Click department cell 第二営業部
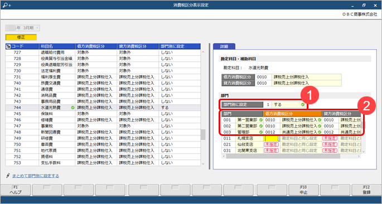This screenshot has height=204, width=382. (249, 126)
